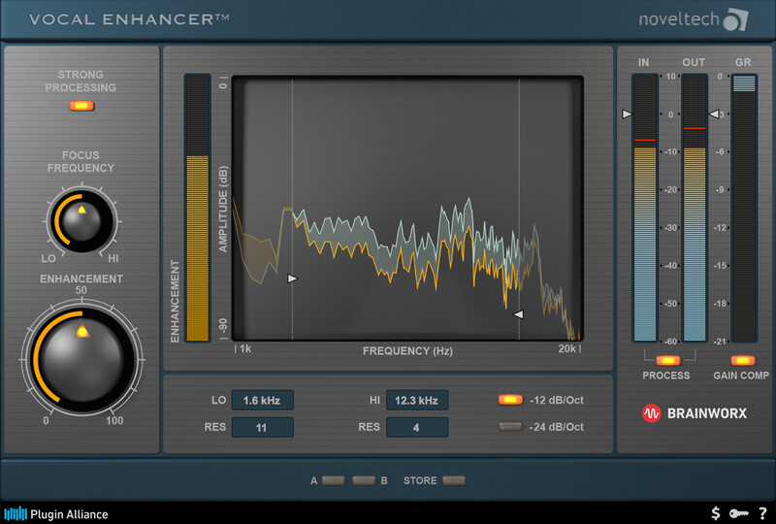
Task: Click the LO frequency marker arrow in graph
Action: pyautogui.click(x=293, y=278)
